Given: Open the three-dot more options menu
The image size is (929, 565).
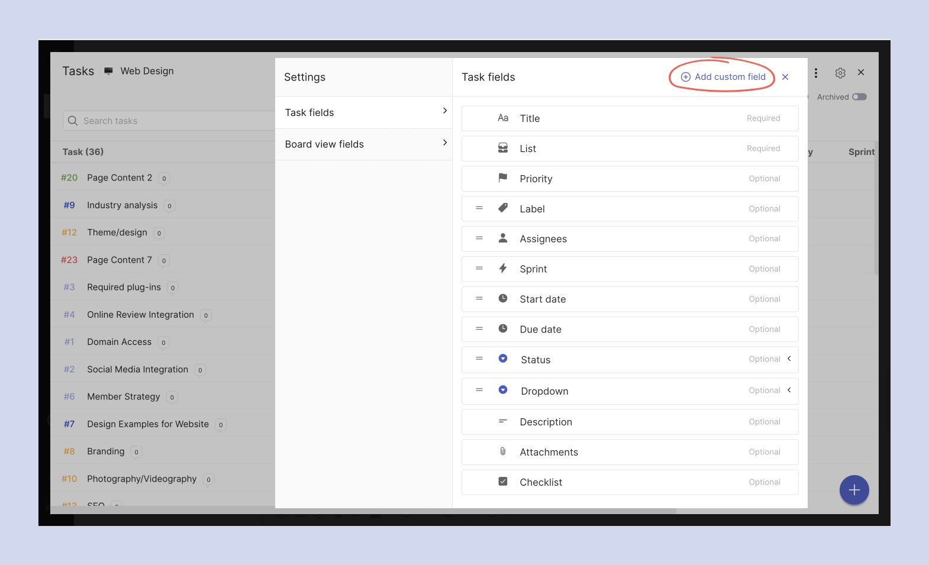Looking at the screenshot, I should (x=816, y=73).
